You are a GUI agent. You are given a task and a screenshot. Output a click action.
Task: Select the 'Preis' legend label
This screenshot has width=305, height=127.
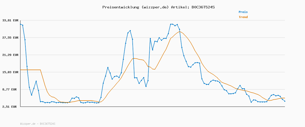coord(243,12)
